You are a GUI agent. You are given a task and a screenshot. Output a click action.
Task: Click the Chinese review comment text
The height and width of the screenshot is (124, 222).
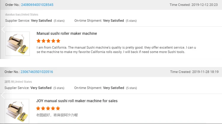57,115
